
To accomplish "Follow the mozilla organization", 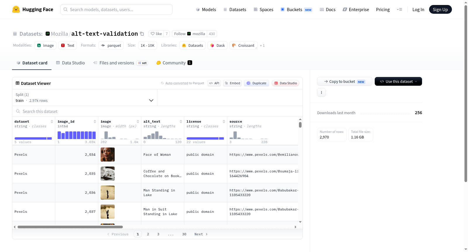I will (x=190, y=34).
